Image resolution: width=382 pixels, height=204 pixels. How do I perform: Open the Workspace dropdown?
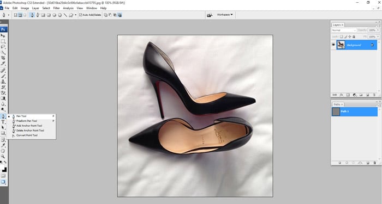225,15
